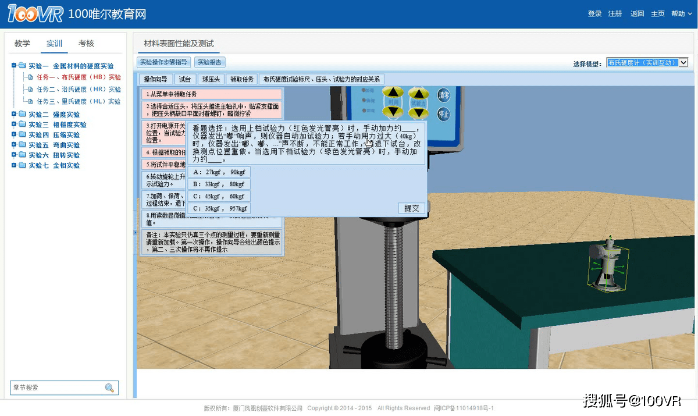Click the round 清零 reset button

tap(444, 95)
